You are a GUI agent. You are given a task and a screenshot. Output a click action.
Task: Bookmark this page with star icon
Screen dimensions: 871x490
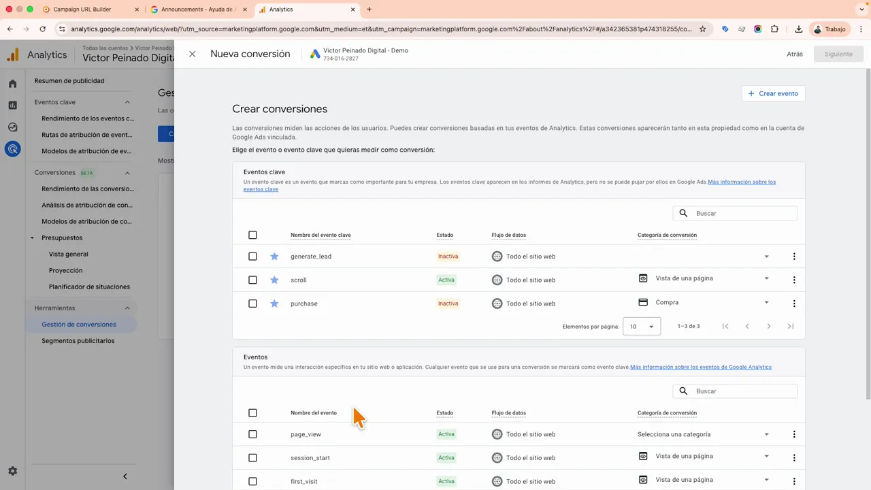703,29
